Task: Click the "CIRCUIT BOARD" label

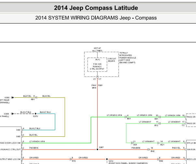Action: [x=112, y=60]
